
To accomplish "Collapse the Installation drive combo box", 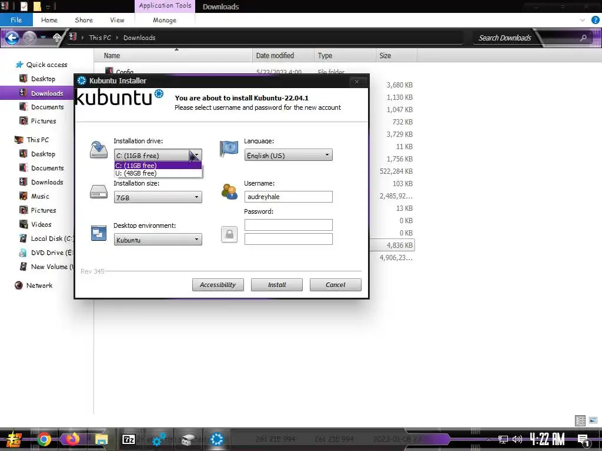I will 158,155.
